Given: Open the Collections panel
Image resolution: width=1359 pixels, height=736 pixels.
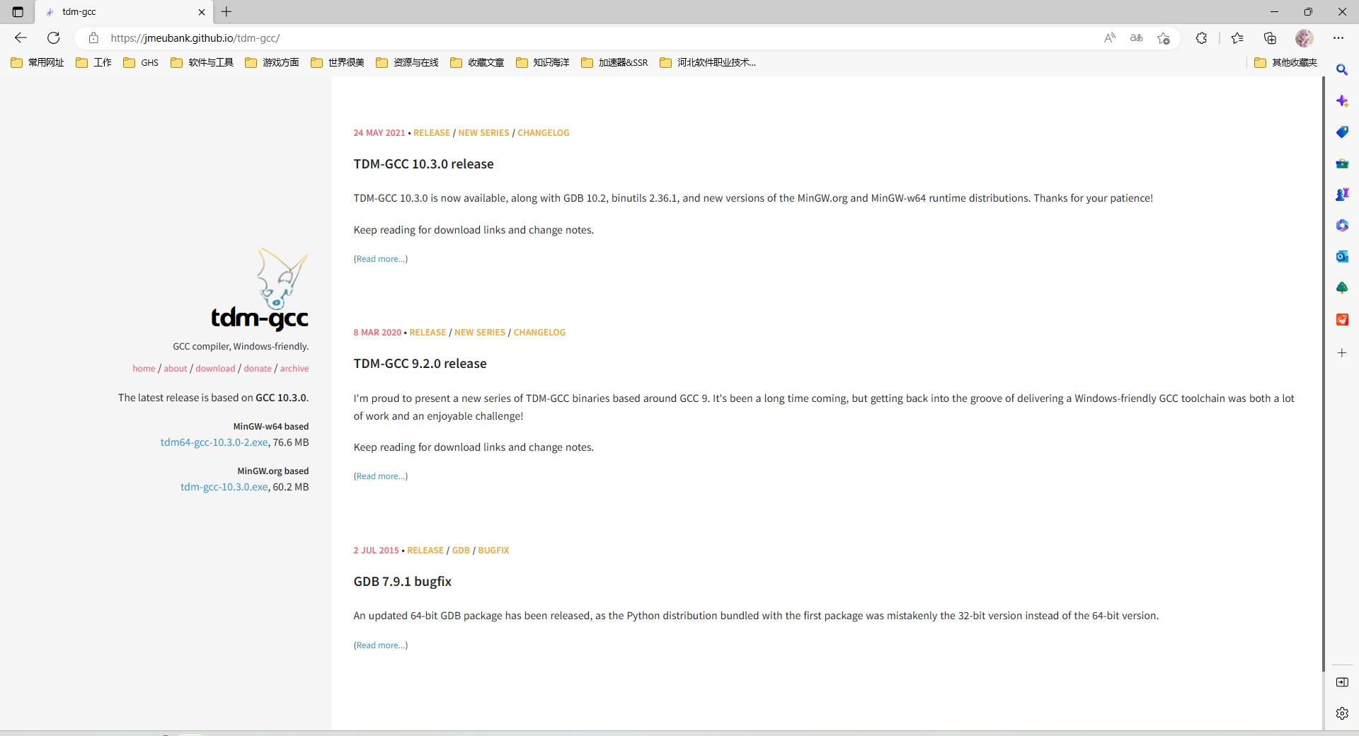Looking at the screenshot, I should 1271,38.
